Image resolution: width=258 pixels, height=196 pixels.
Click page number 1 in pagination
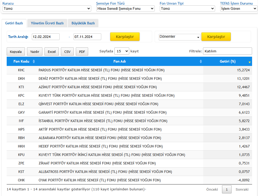click(x=227, y=189)
